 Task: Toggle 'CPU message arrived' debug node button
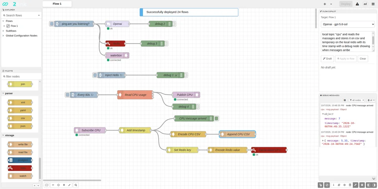pos(216,119)
